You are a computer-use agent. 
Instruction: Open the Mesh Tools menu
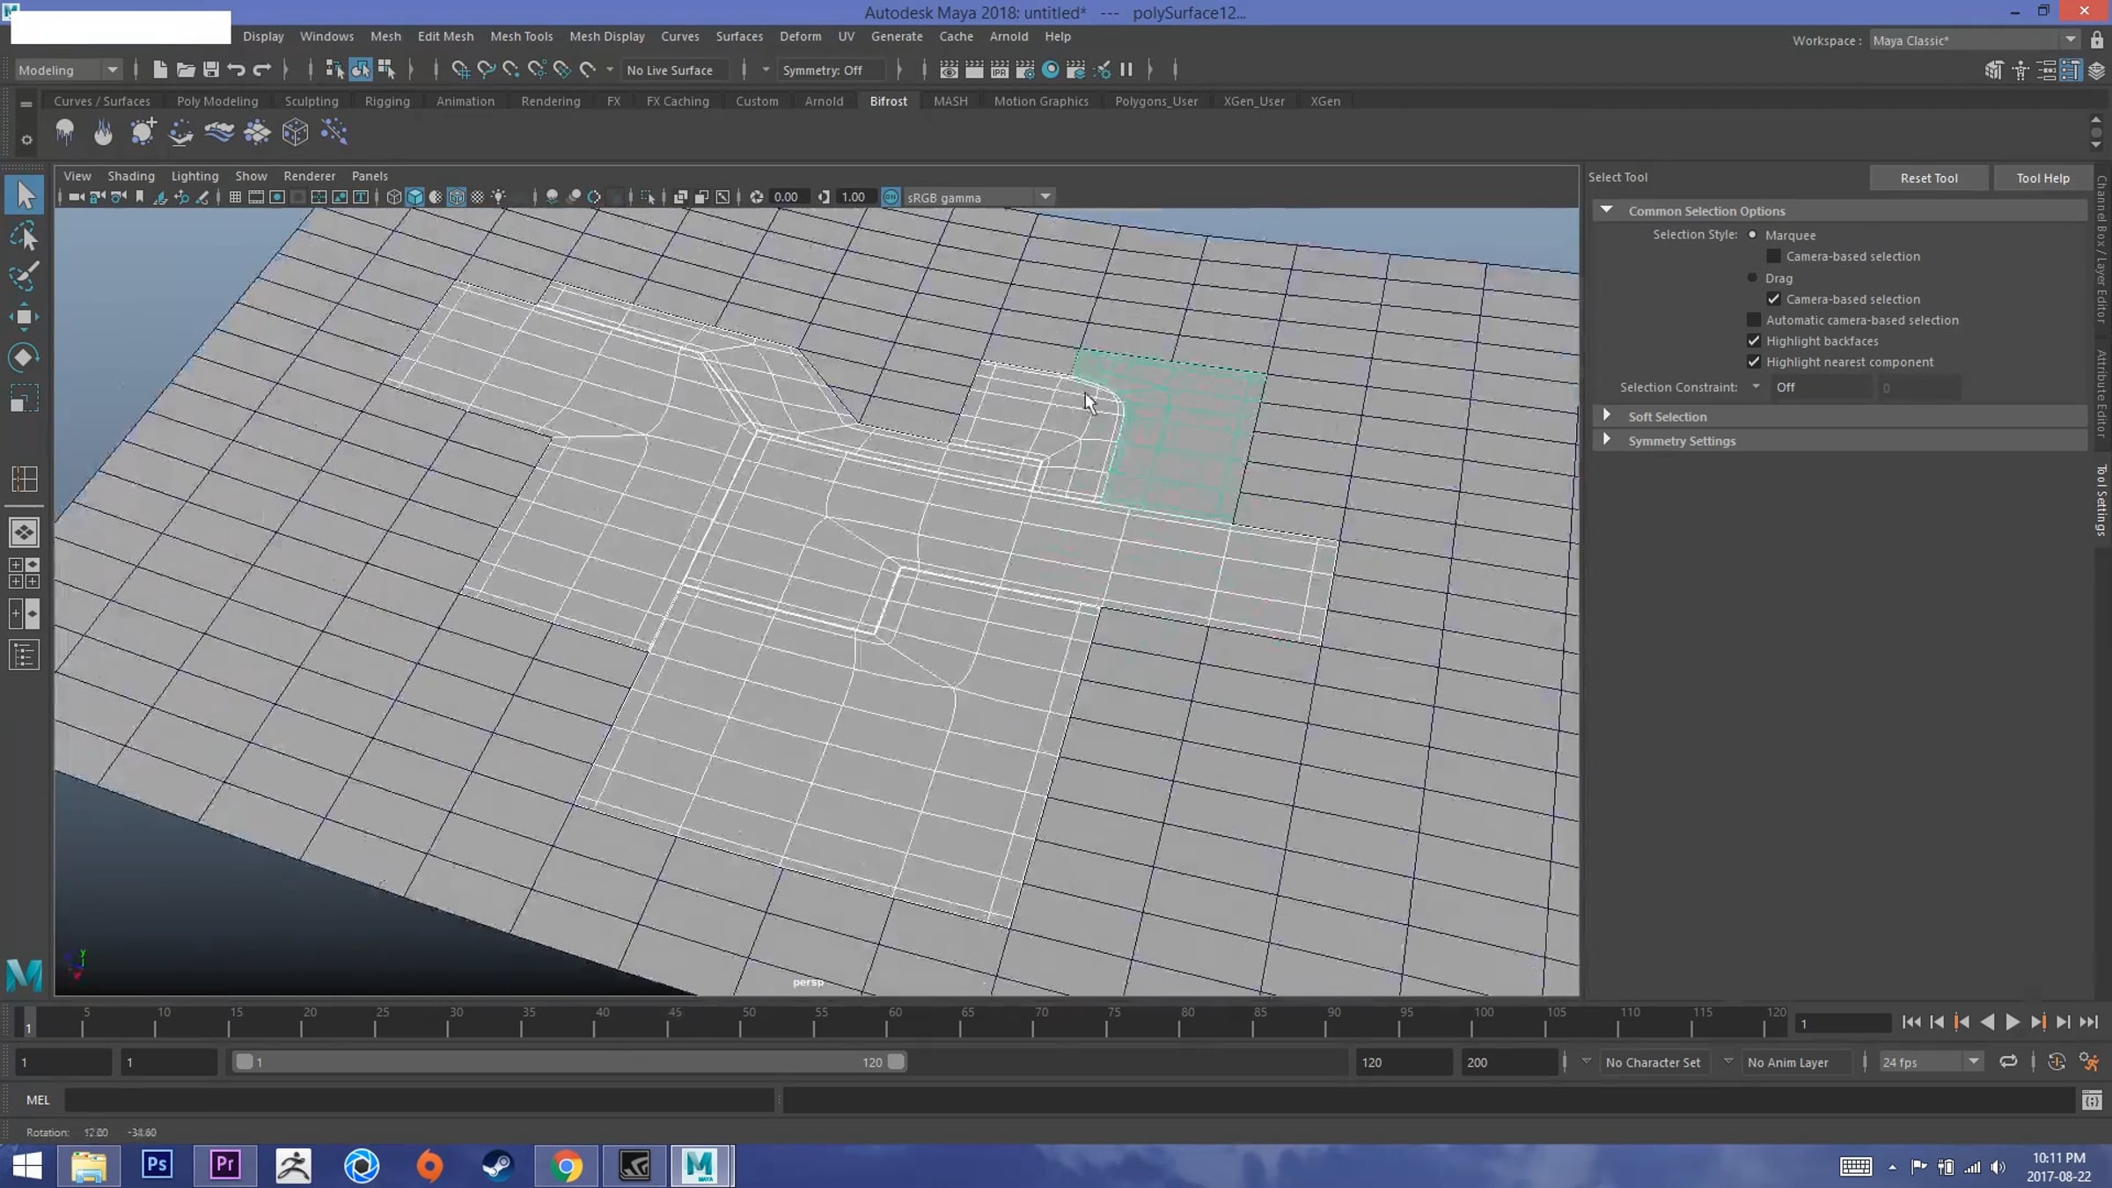[521, 36]
